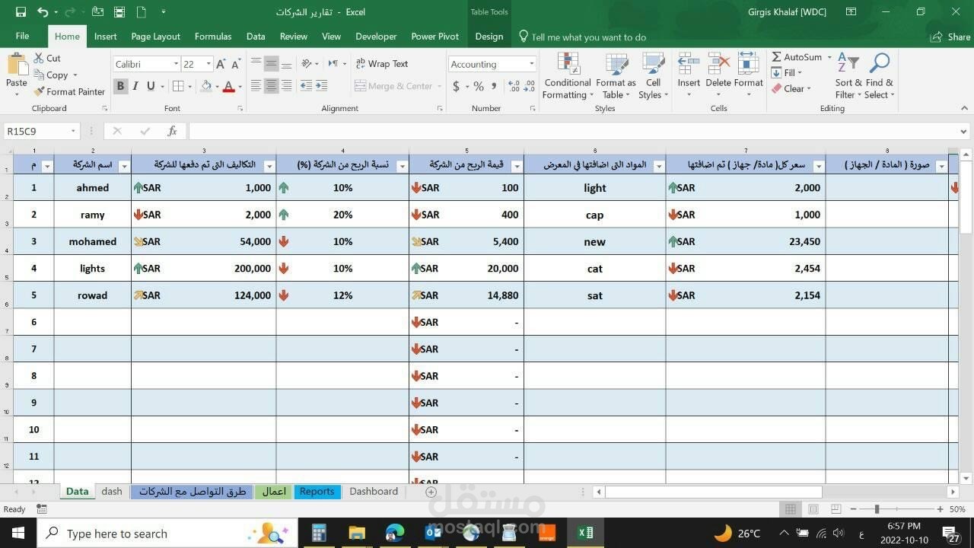The image size is (974, 548).
Task: Switch to the Formulas tab
Action: click(213, 37)
